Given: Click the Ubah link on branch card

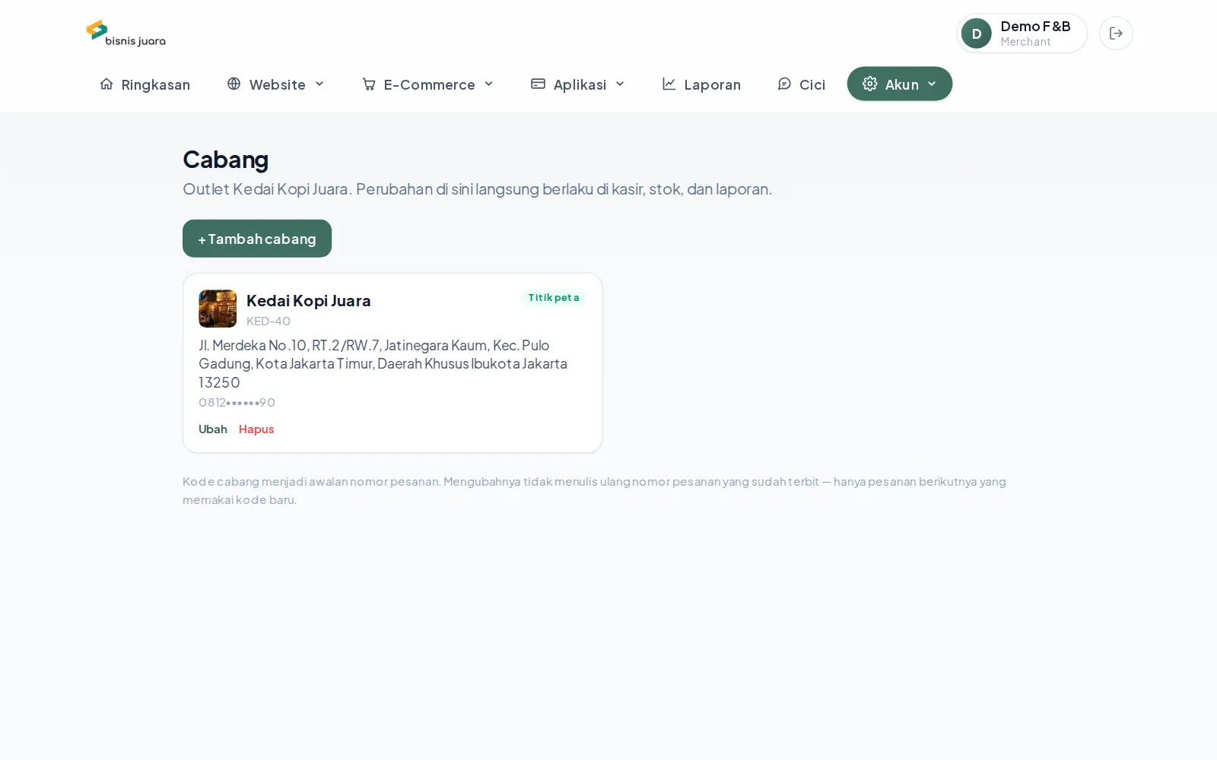Looking at the screenshot, I should (213, 429).
